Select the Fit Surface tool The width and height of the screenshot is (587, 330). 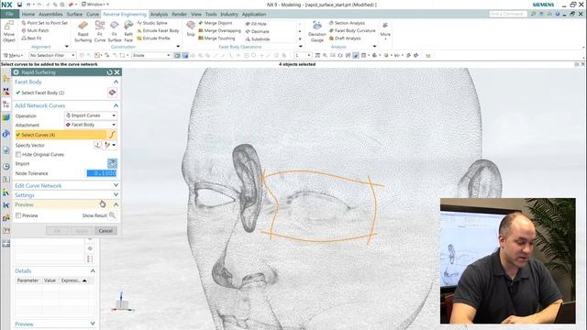pyautogui.click(x=114, y=31)
